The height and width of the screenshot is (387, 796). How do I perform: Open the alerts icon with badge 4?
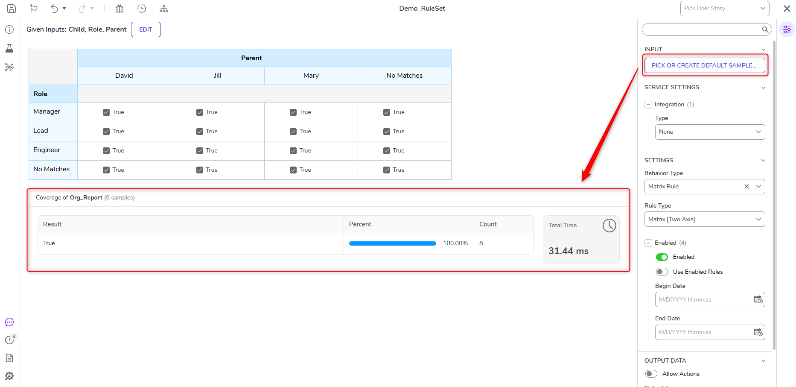click(x=10, y=340)
